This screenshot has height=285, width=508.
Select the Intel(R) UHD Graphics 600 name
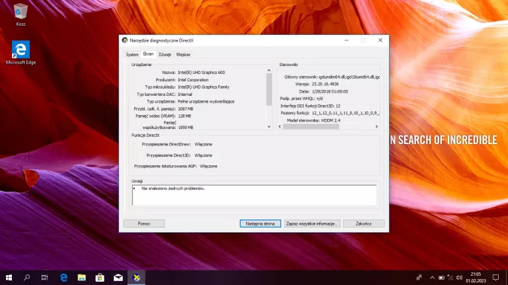tap(201, 73)
